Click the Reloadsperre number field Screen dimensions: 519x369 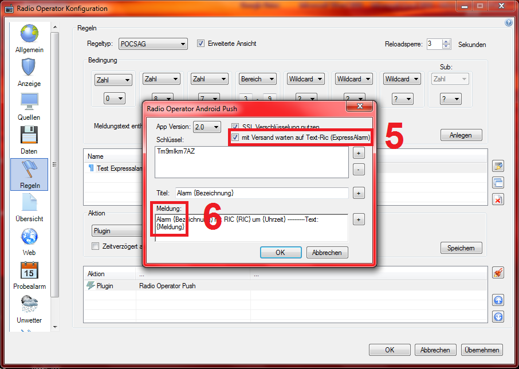tap(435, 44)
